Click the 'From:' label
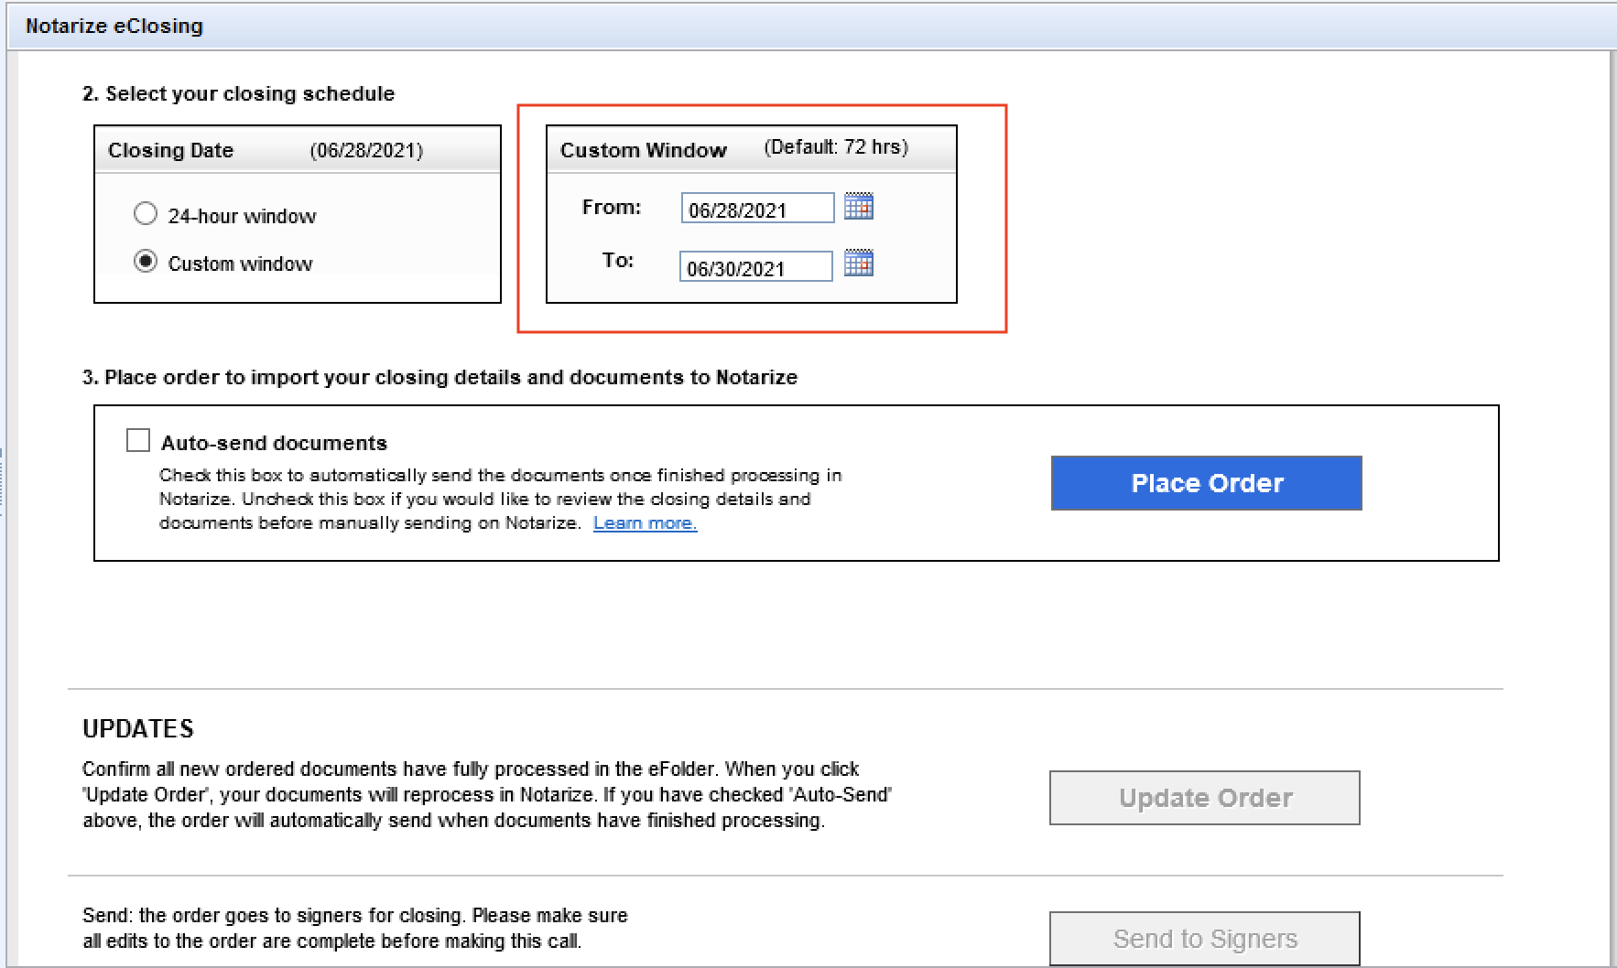This screenshot has height=968, width=1617. tap(612, 208)
